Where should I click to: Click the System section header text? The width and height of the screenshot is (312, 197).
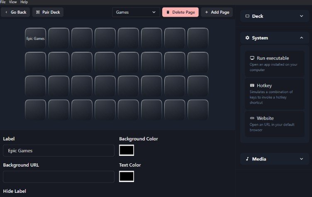(260, 38)
